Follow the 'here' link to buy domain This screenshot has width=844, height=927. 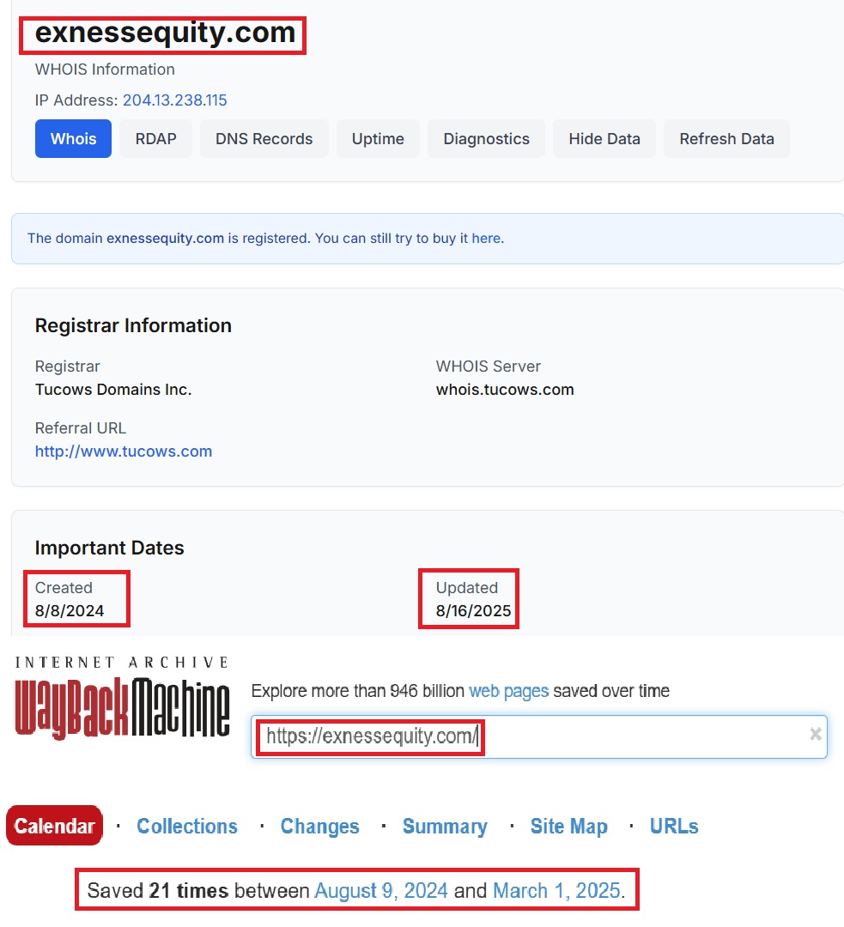pyautogui.click(x=486, y=239)
